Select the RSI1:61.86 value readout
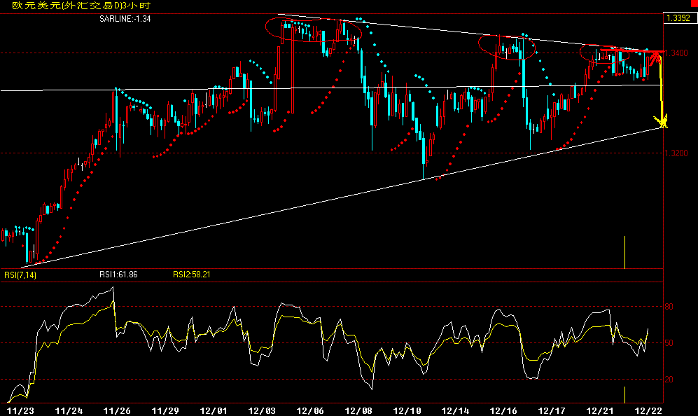698x416 pixels. click(118, 275)
